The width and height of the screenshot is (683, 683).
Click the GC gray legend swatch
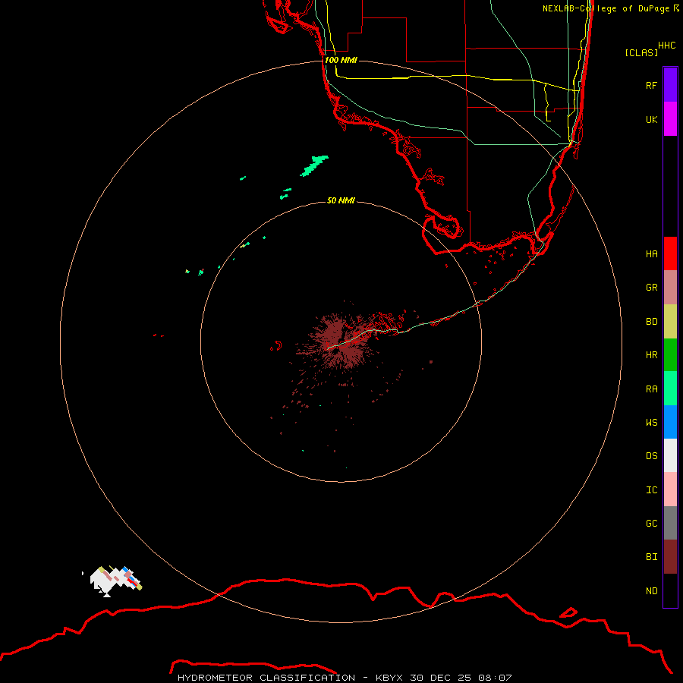670,523
